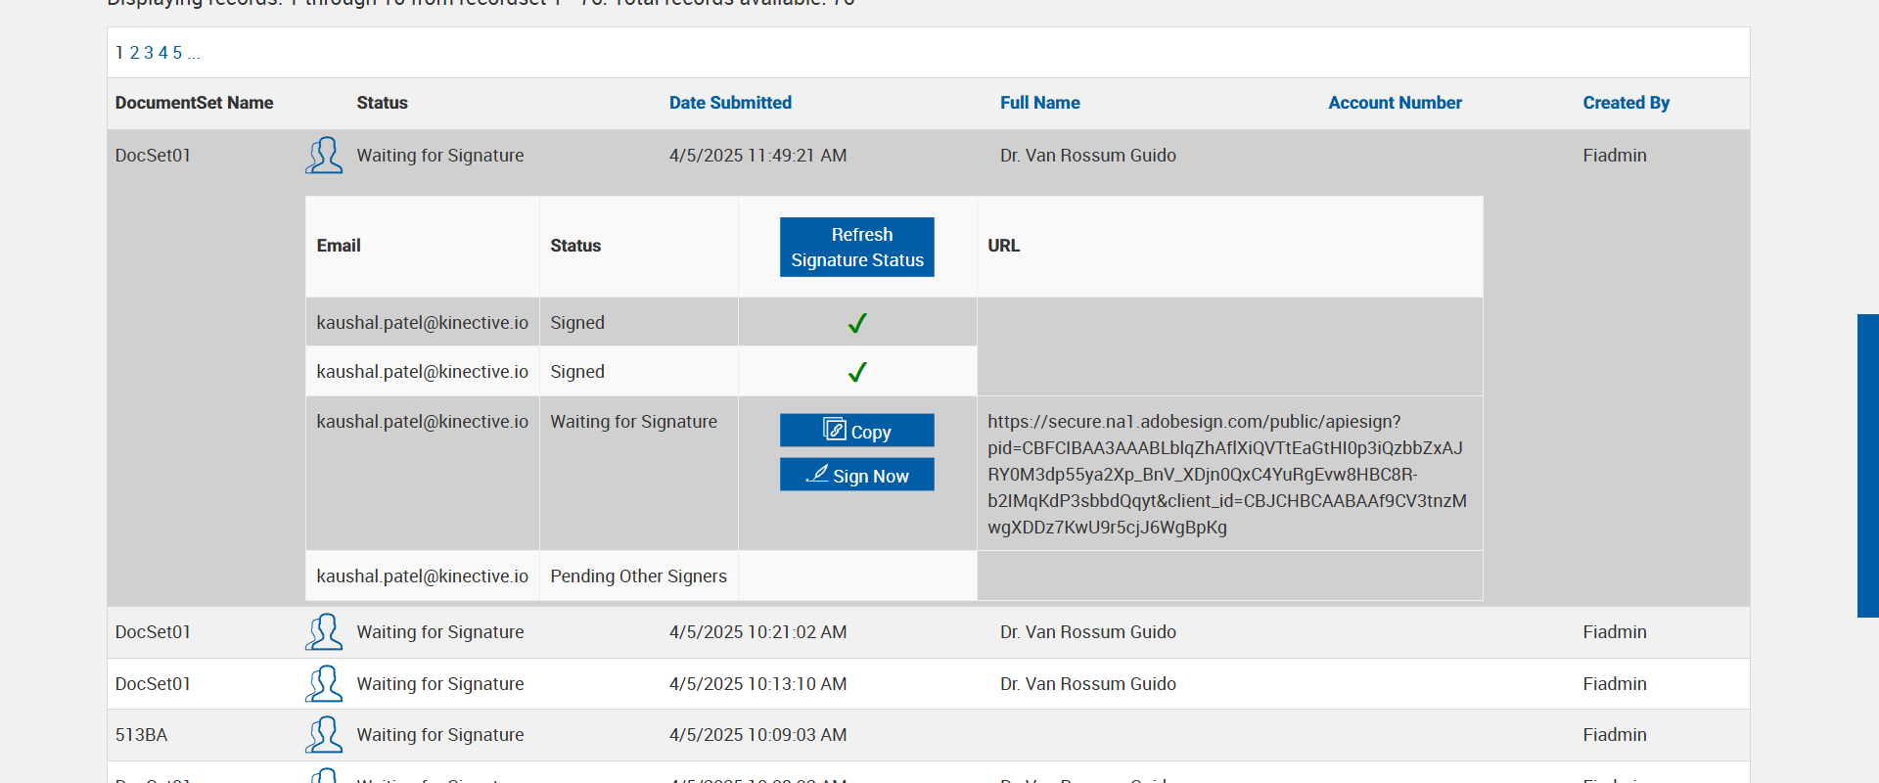Viewport: 1879px width, 783px height.
Task: Sort records by Full Name
Action: pos(1039,103)
